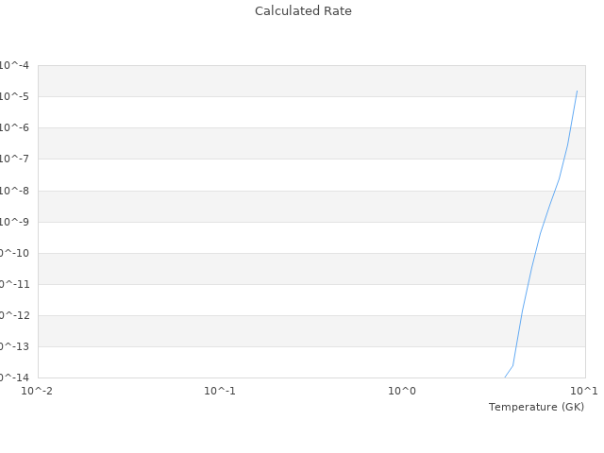
Task: Click the "Temperature (GK)" axis title
Action: 536,407
